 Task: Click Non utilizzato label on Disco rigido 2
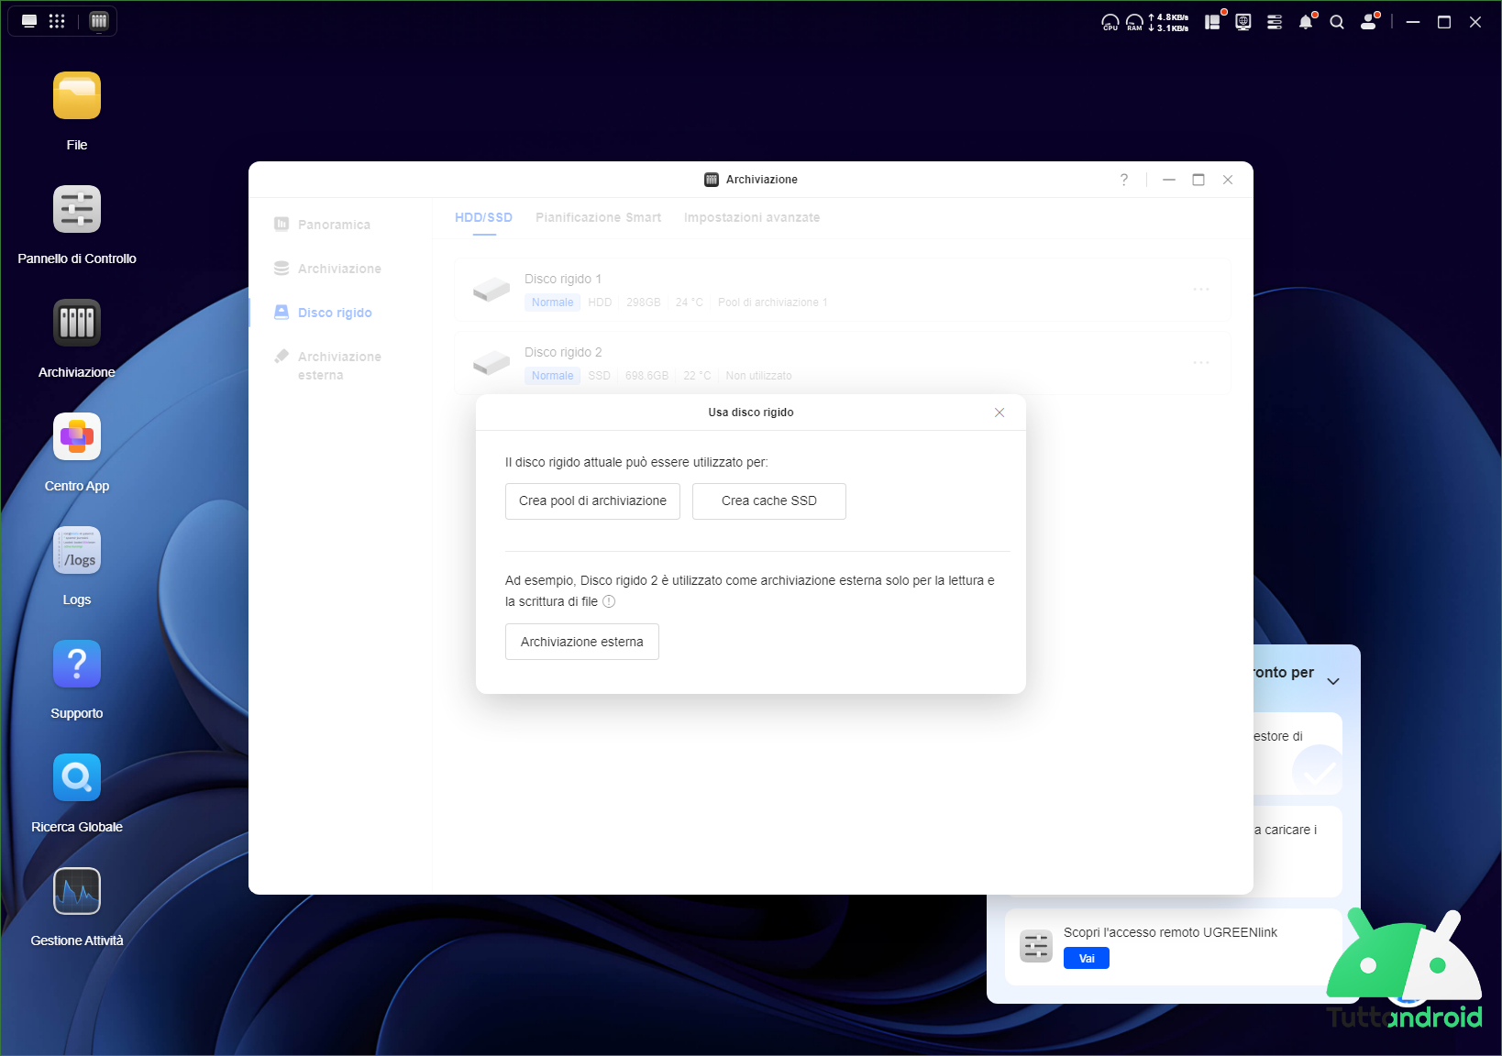pos(758,376)
